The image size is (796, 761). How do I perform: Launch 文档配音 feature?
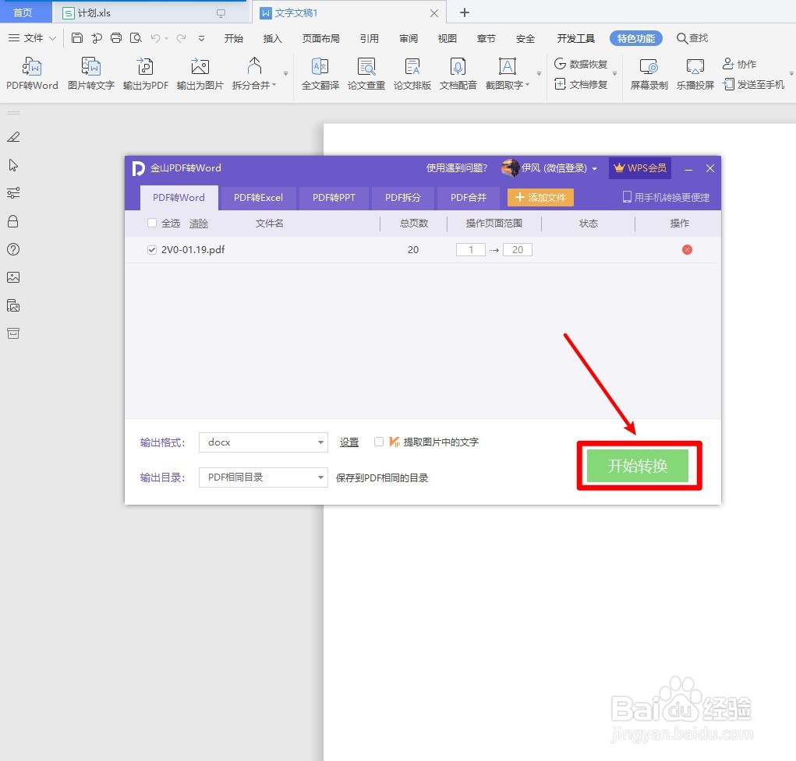pyautogui.click(x=458, y=73)
